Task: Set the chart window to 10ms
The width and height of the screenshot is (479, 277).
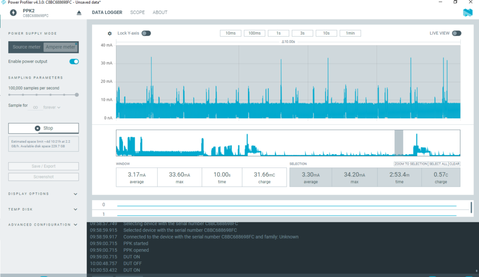Action: pos(230,33)
